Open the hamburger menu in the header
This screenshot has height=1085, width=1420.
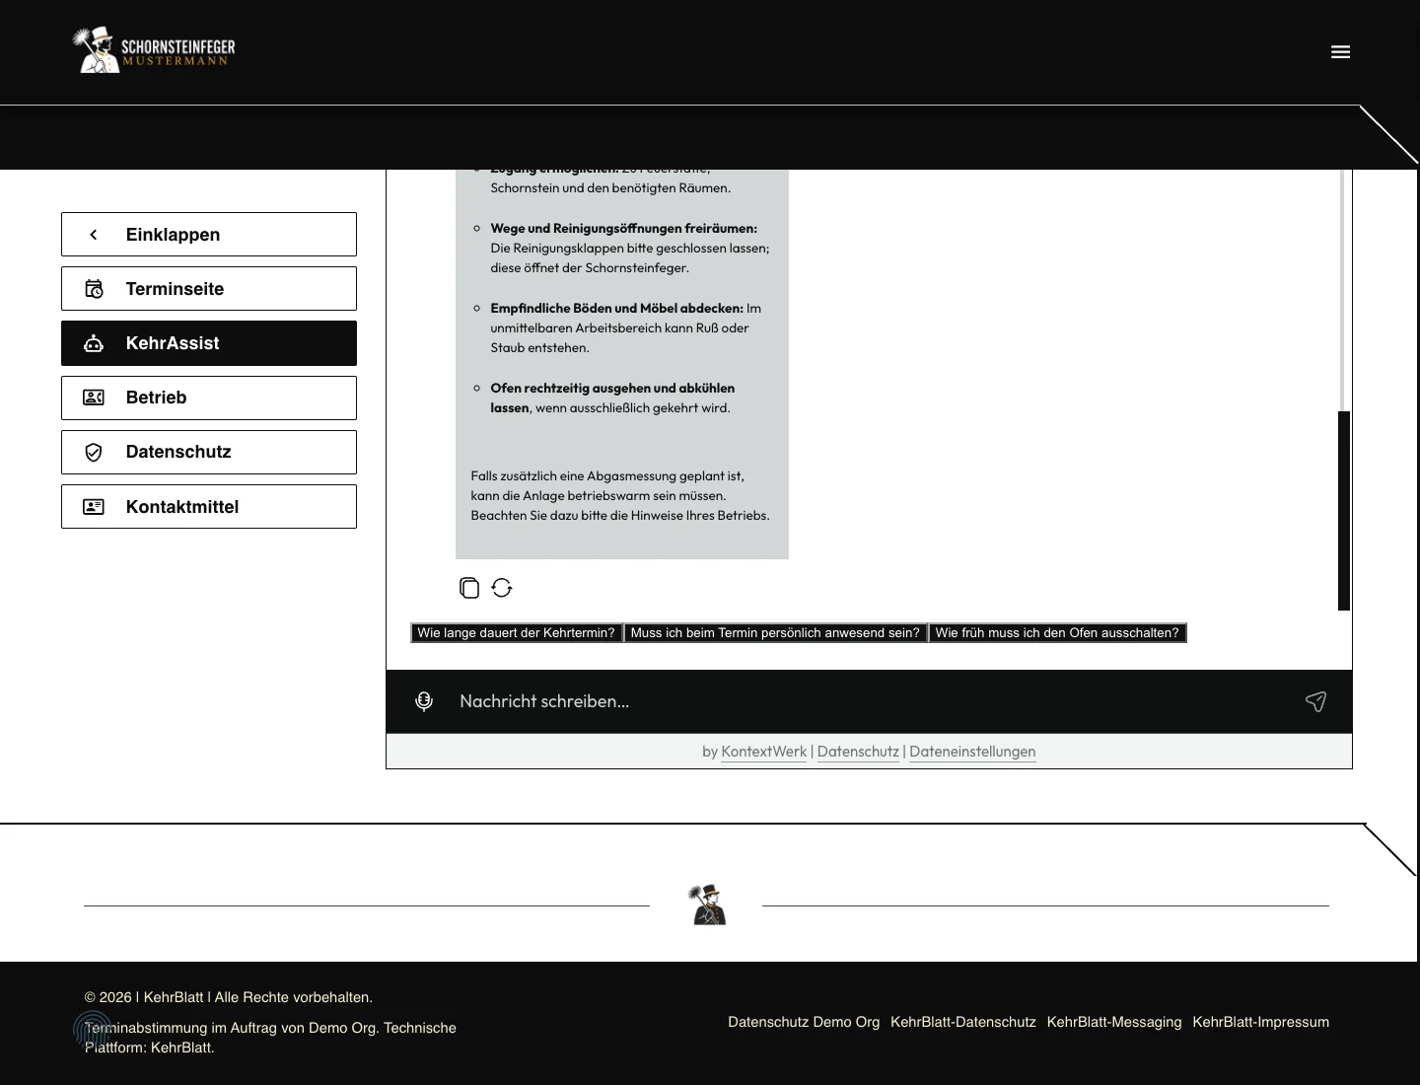point(1340,52)
